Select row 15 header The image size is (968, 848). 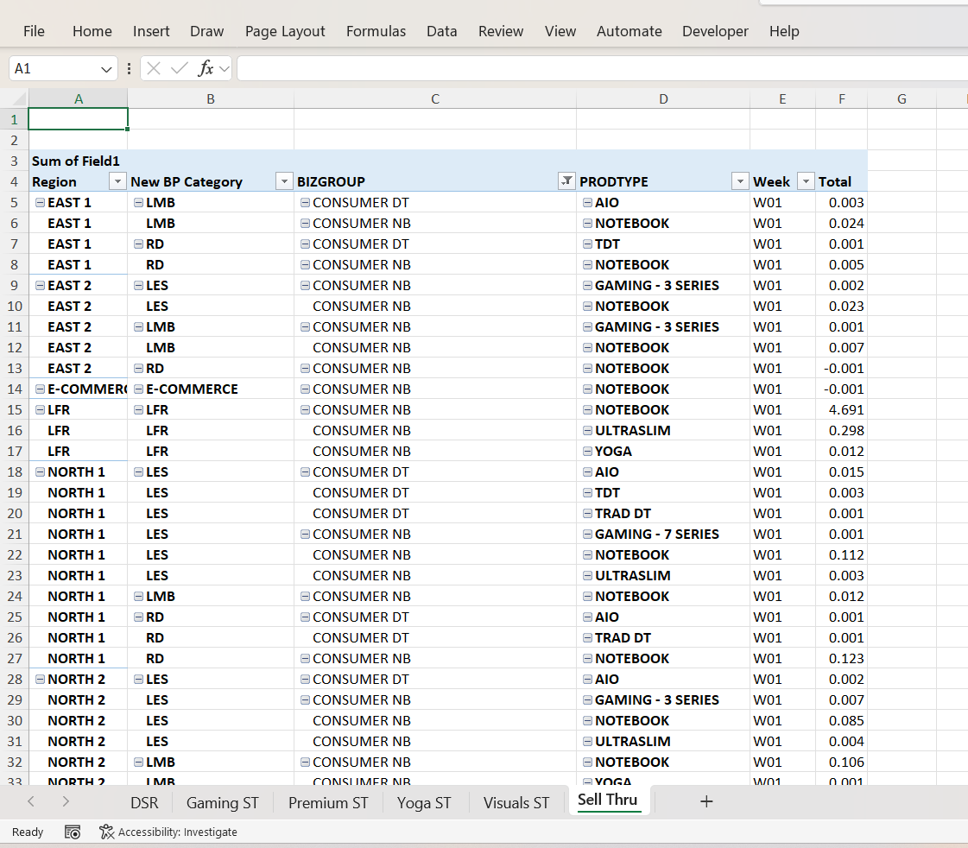tap(14, 410)
